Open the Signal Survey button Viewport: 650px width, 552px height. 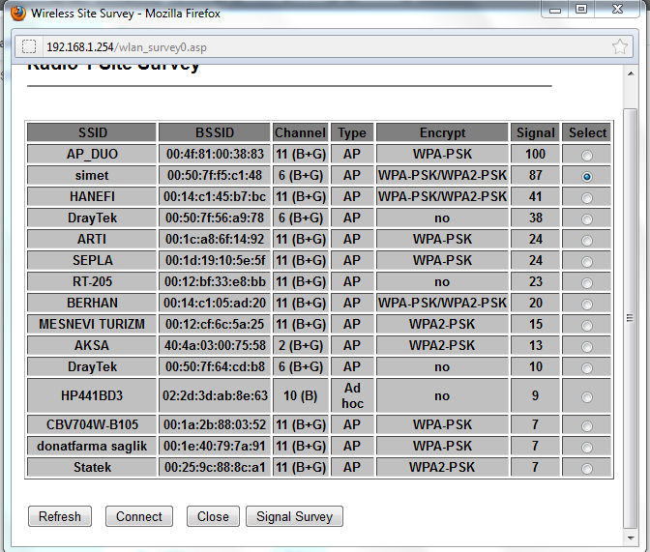pyautogui.click(x=294, y=516)
